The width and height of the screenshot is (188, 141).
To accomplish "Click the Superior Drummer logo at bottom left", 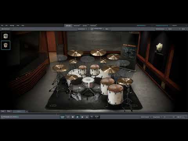I will pos(10,117).
